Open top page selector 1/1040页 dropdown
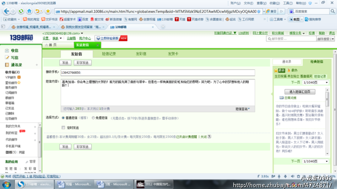Viewport: 337px width, 189px height. 315,83
